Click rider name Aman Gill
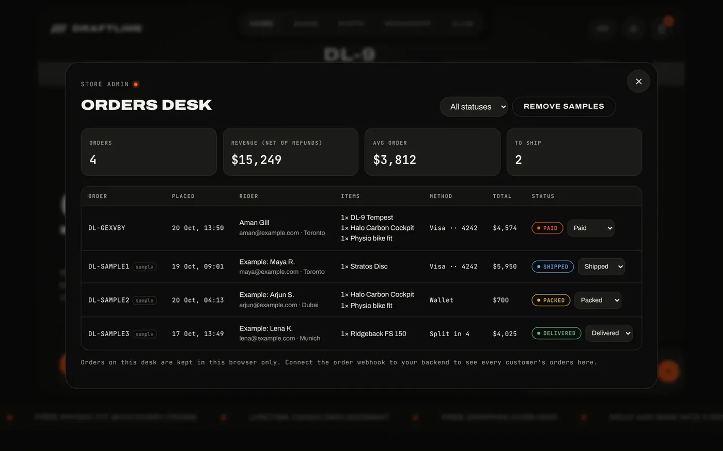 [x=254, y=223]
